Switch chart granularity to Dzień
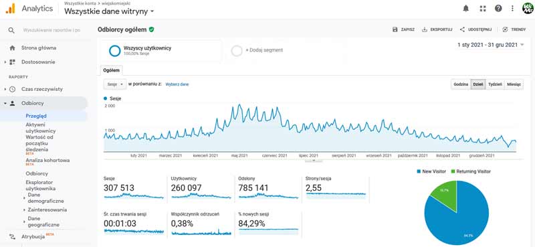This screenshot has width=535, height=247. click(478, 84)
